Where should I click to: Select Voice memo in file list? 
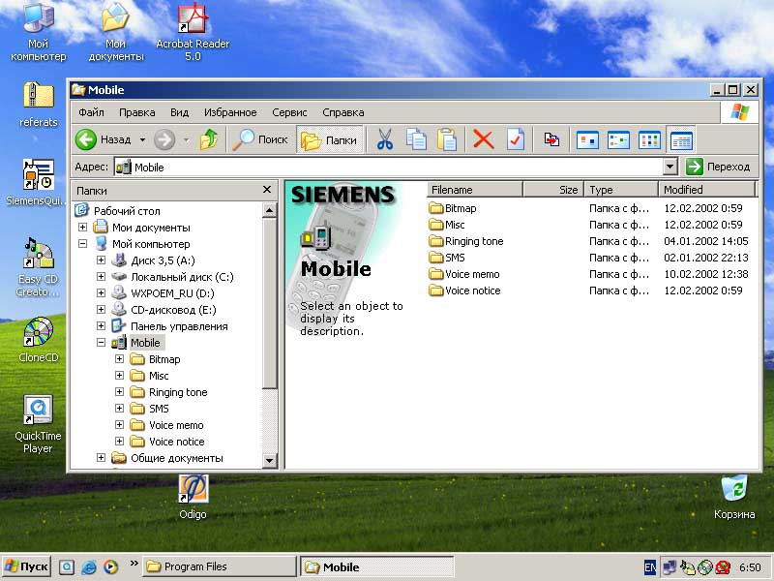[x=464, y=274]
